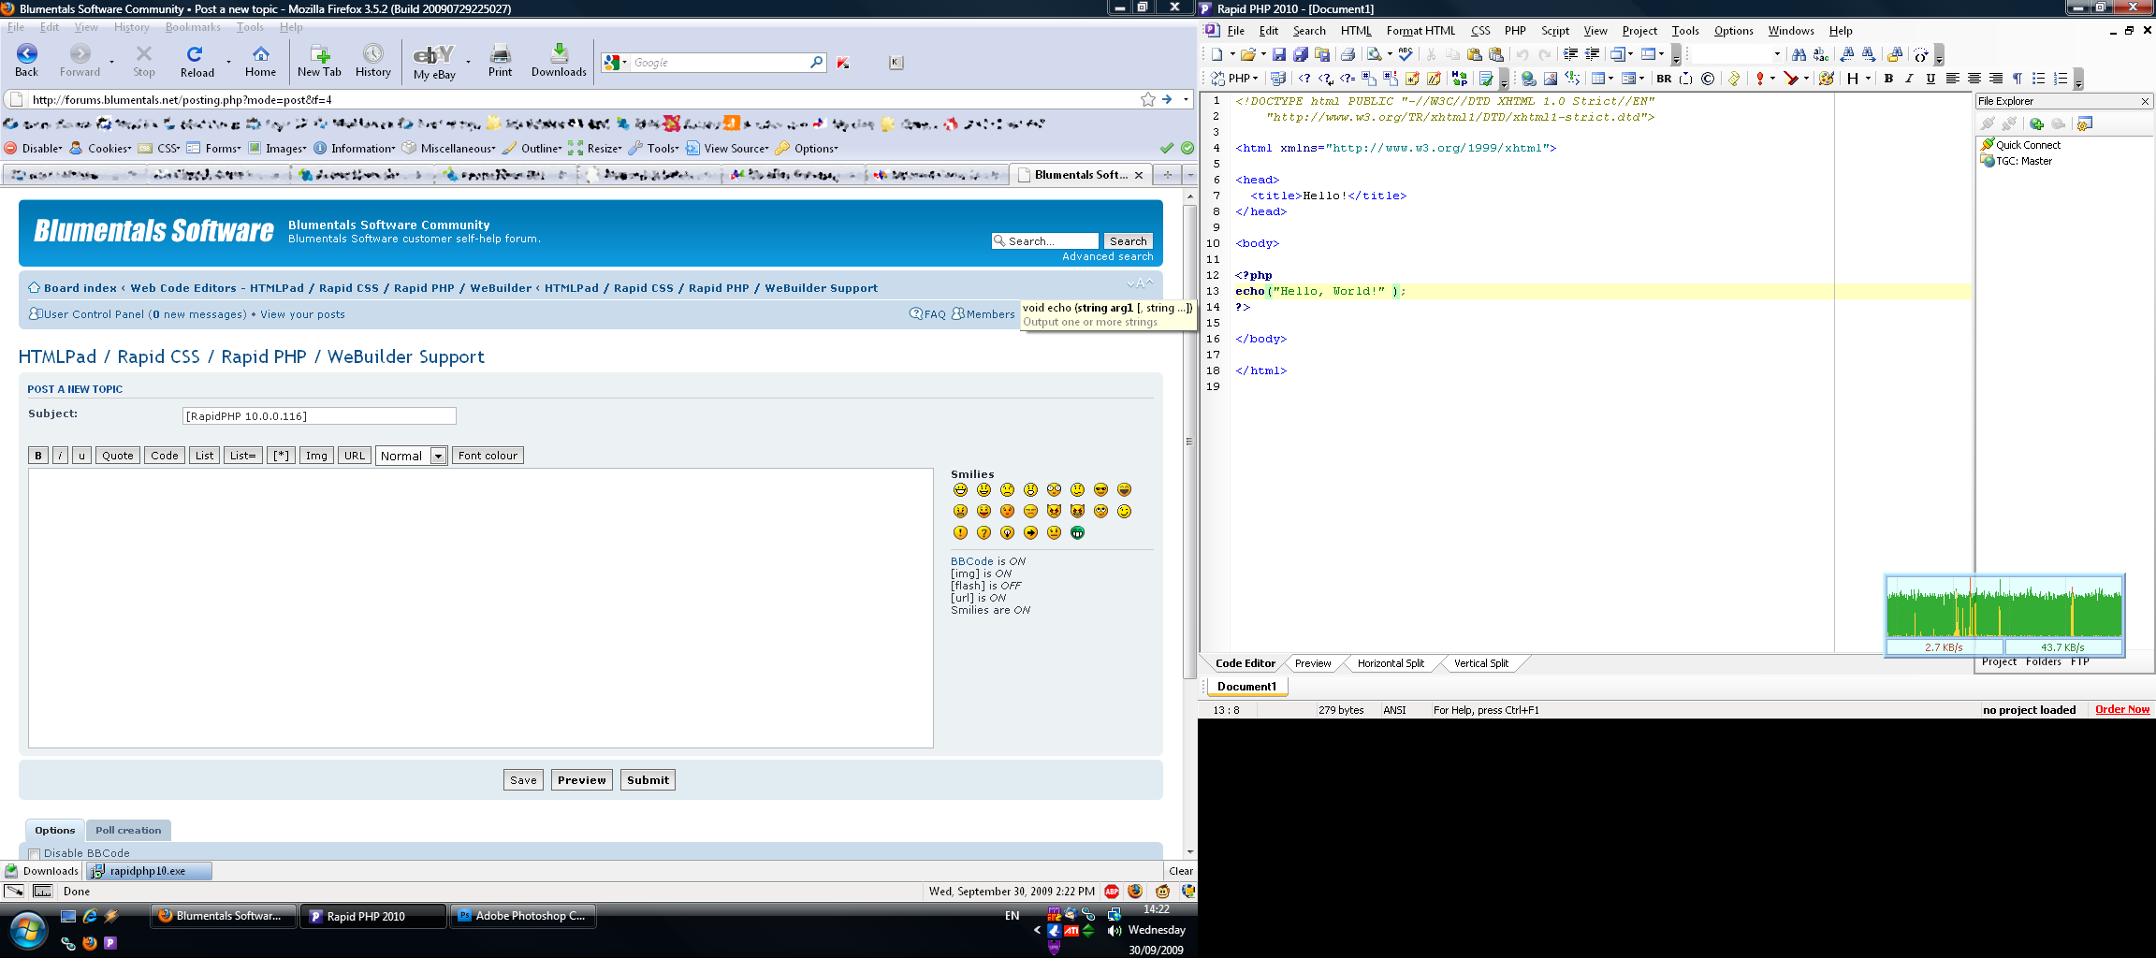This screenshot has height=958, width=2156.
Task: Toggle italic in Rapid PHP formatting toolbar
Action: coord(1909,79)
